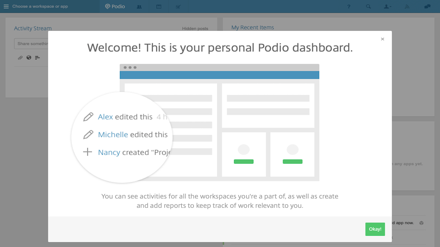Close the welcome dialog with X
Screen dimensions: 440x247
click(383, 39)
